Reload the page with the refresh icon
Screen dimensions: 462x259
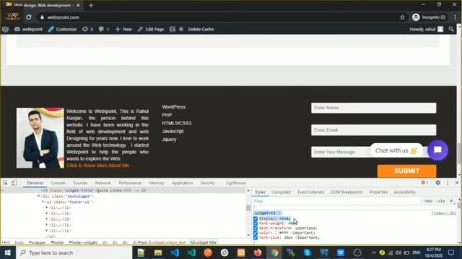29,17
